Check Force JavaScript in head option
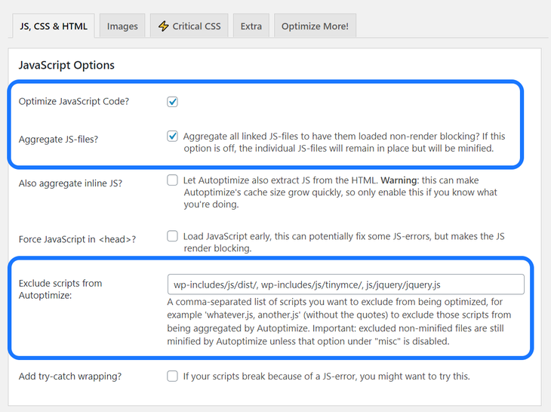Screen dimensions: 551x412 [x=172, y=236]
